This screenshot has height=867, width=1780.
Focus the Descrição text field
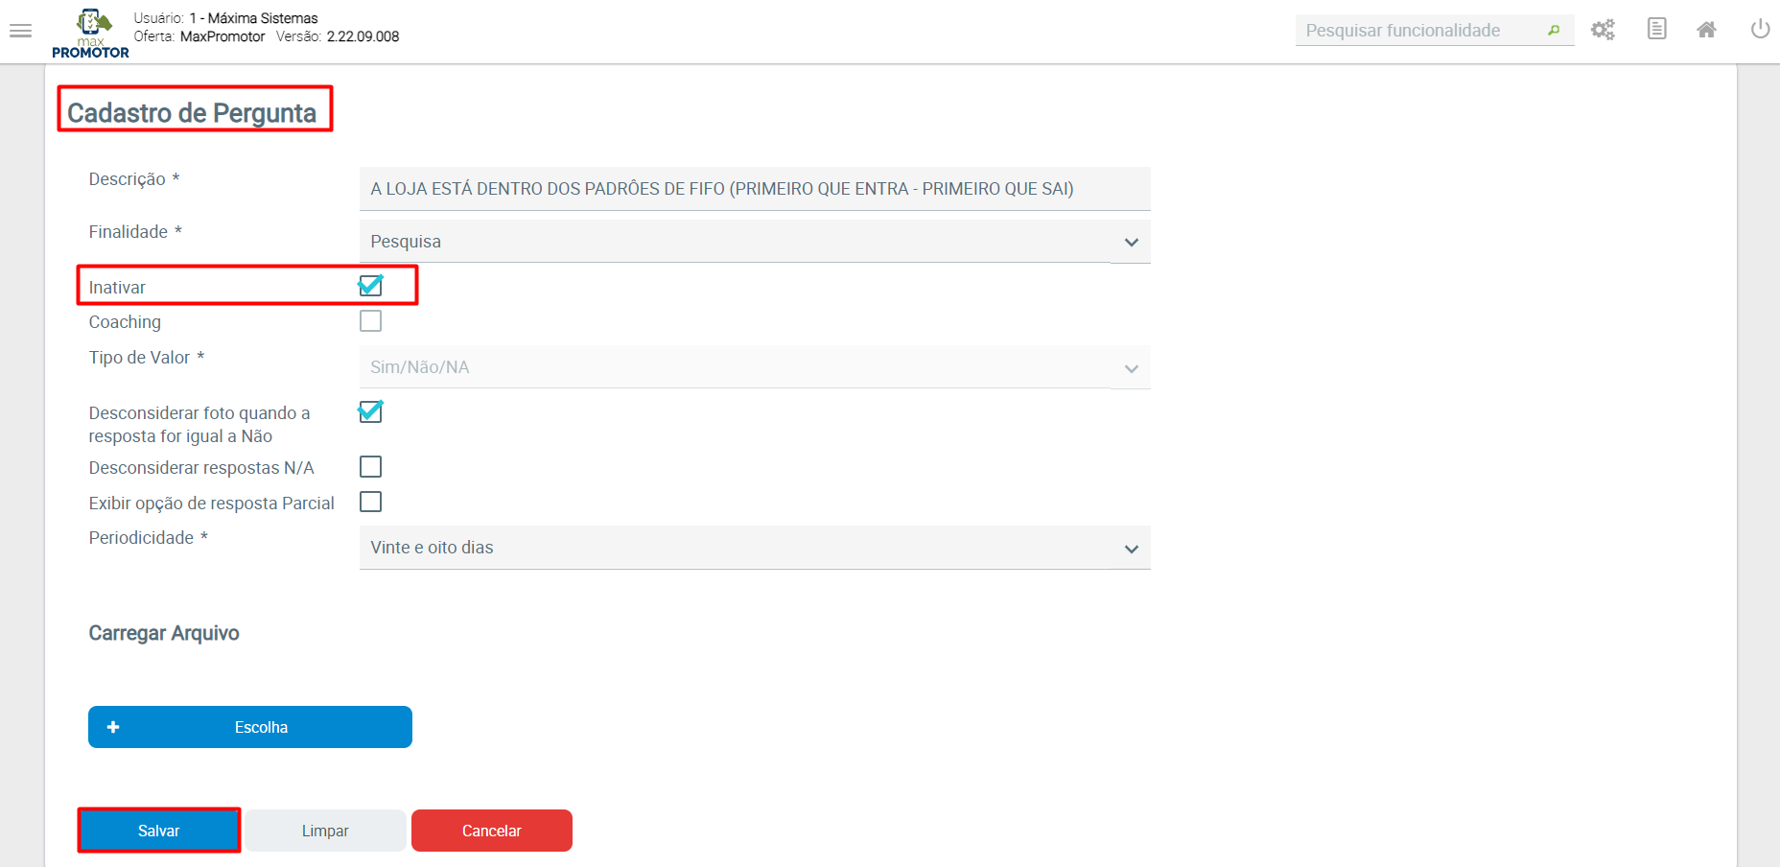pos(755,189)
